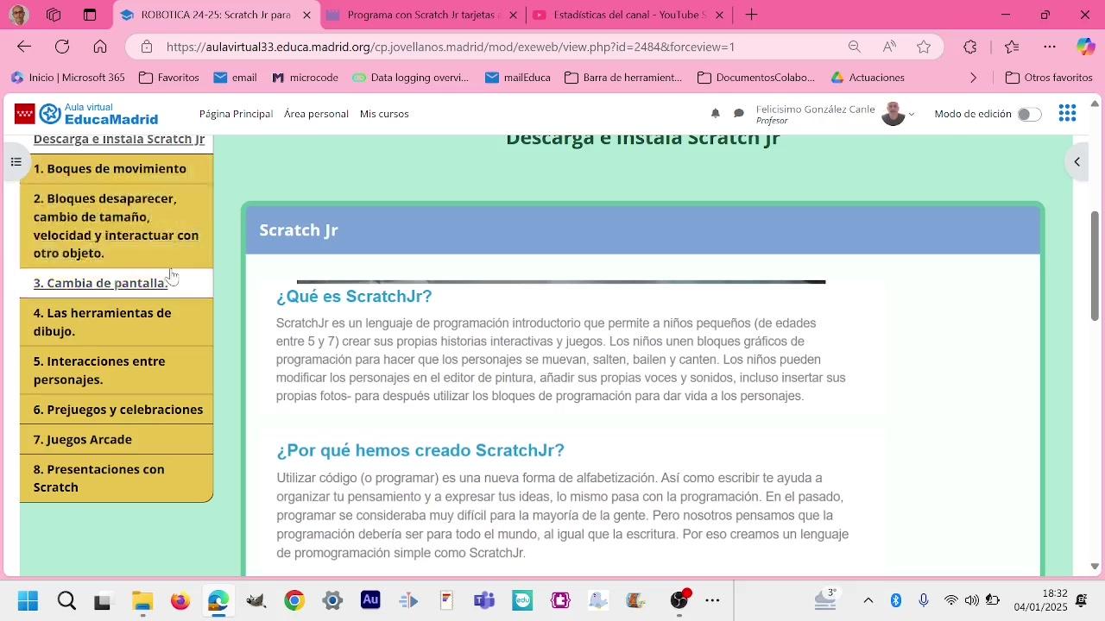Close the Estadísticas del canal tab

[719, 15]
